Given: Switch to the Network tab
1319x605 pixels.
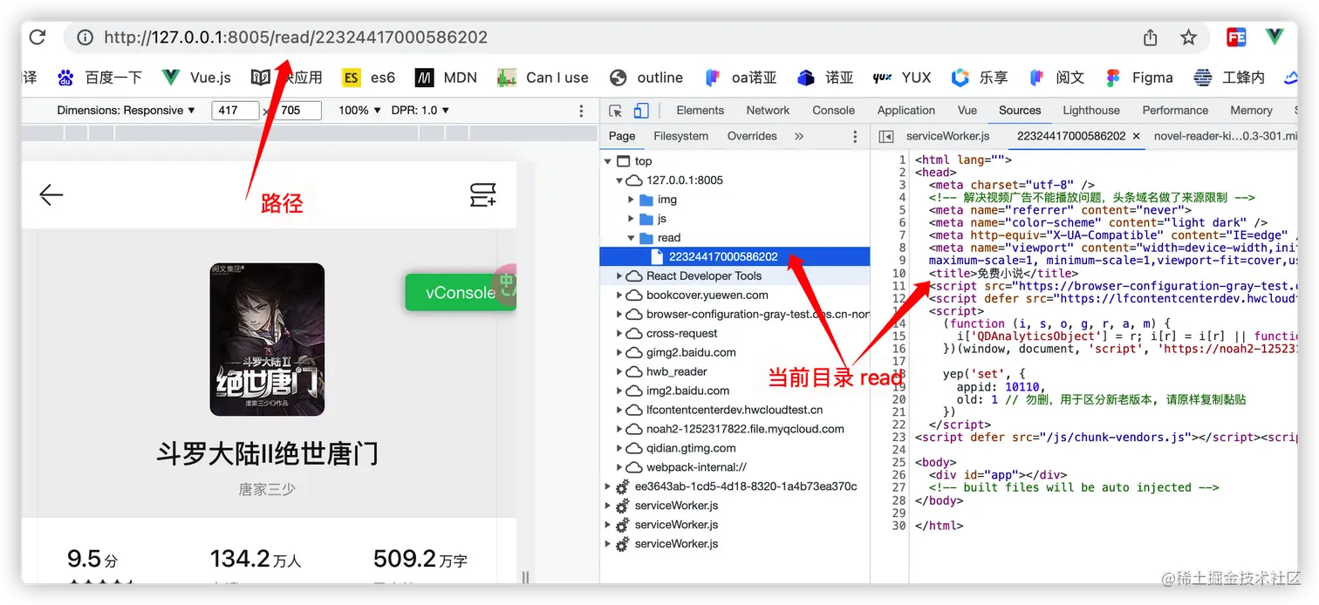Looking at the screenshot, I should point(768,111).
